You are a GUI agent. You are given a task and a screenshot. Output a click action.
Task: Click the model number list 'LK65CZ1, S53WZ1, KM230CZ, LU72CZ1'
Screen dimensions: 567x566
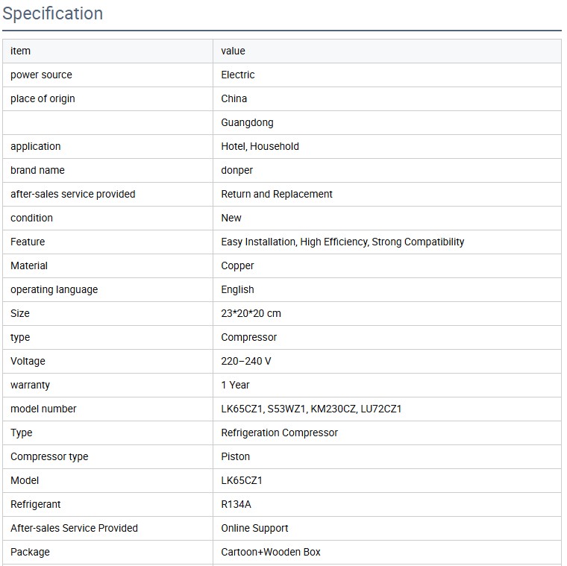coord(311,409)
